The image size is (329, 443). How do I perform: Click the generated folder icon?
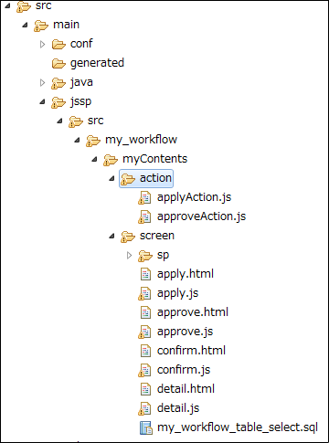click(58, 64)
